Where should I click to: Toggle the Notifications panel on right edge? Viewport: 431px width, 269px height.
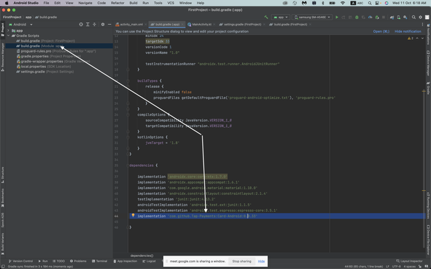pyautogui.click(x=428, y=34)
